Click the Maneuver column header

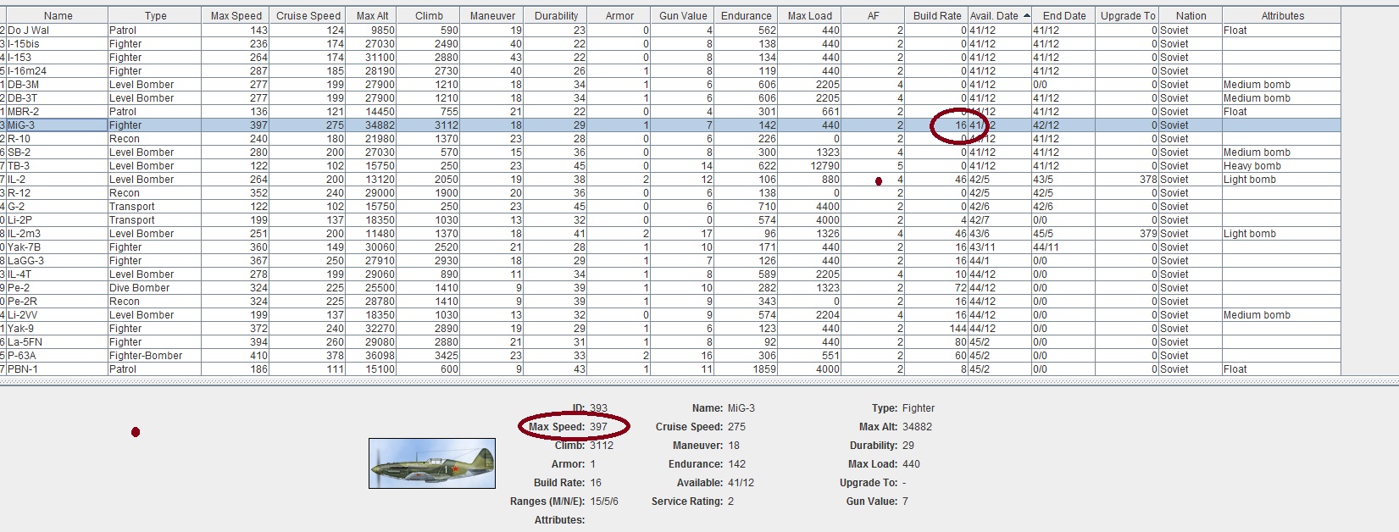click(x=492, y=15)
